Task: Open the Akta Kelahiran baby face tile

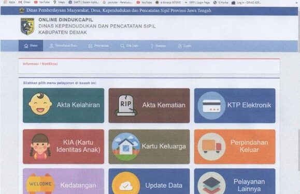Action: point(63,105)
